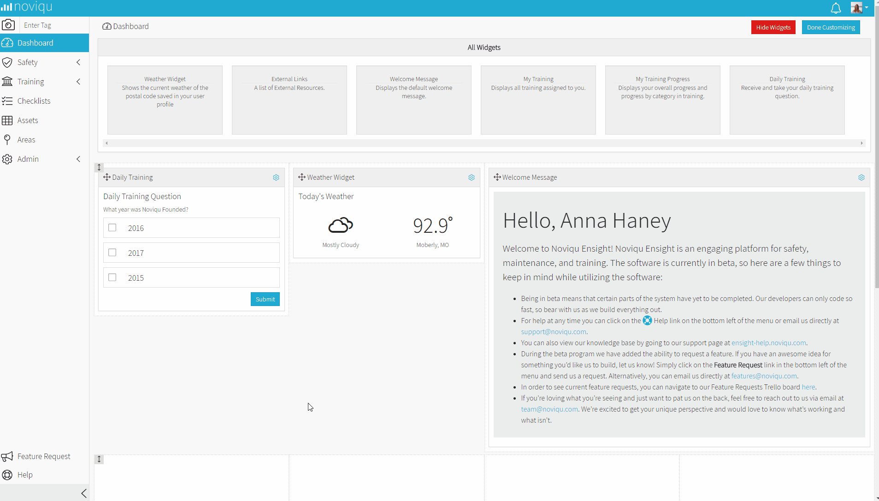Open the Checklists menu item
Image resolution: width=879 pixels, height=501 pixels.
[44, 101]
